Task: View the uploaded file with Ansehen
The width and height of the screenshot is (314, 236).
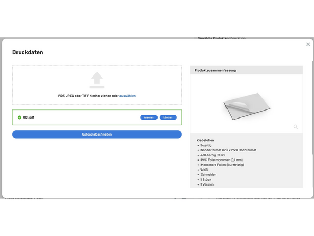Action: (149, 117)
